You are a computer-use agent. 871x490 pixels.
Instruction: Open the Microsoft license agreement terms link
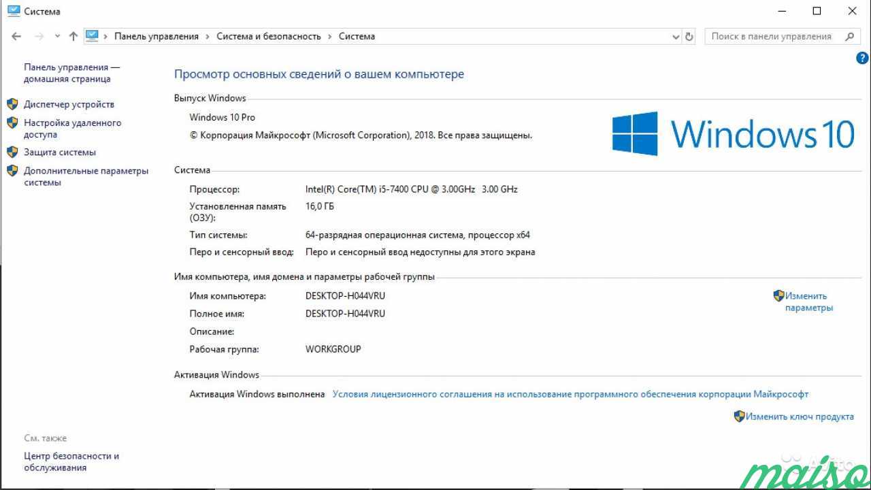(570, 394)
